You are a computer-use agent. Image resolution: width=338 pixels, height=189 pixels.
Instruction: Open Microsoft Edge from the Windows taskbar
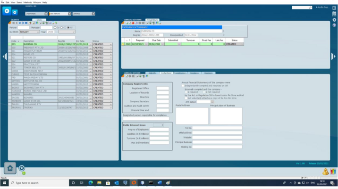(x=91, y=182)
